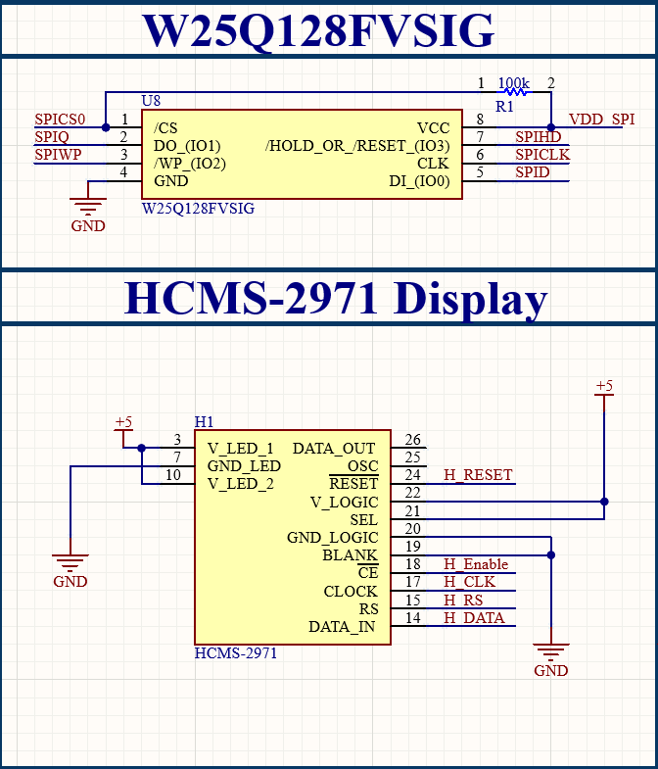
Task: Click the V_LOGIC pin name
Action: coord(345,503)
